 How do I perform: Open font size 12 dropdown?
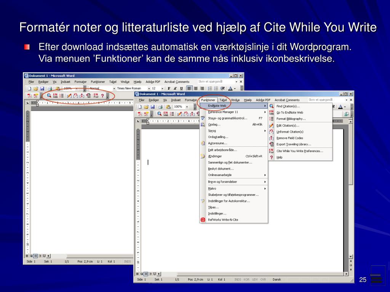click(162, 88)
